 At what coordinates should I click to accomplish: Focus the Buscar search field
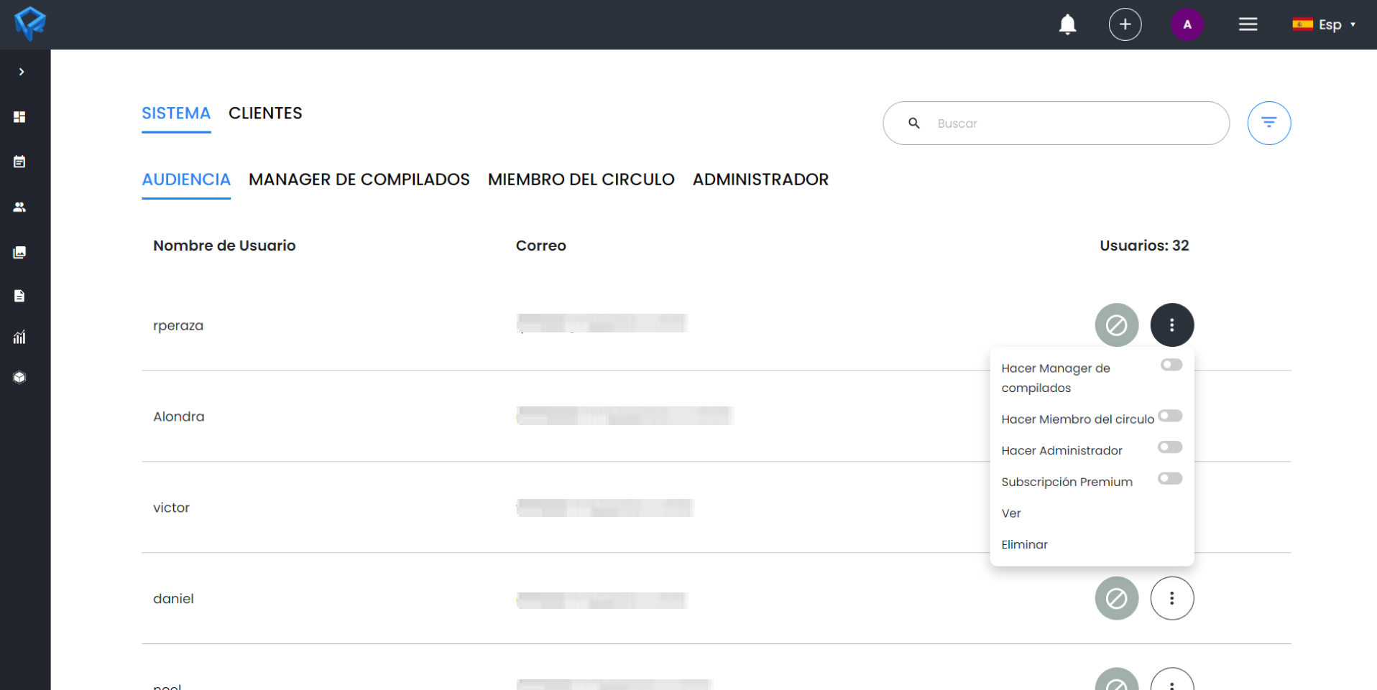click(x=1056, y=123)
